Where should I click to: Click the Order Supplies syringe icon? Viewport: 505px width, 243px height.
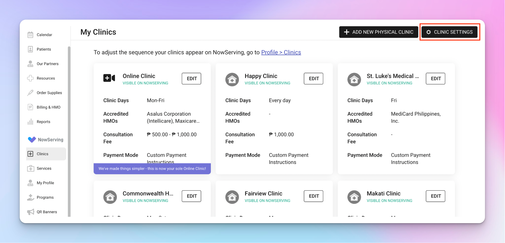30,93
